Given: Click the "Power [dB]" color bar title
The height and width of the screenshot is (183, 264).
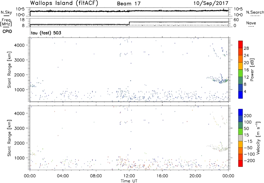Looking at the screenshot, I should 252,70.
